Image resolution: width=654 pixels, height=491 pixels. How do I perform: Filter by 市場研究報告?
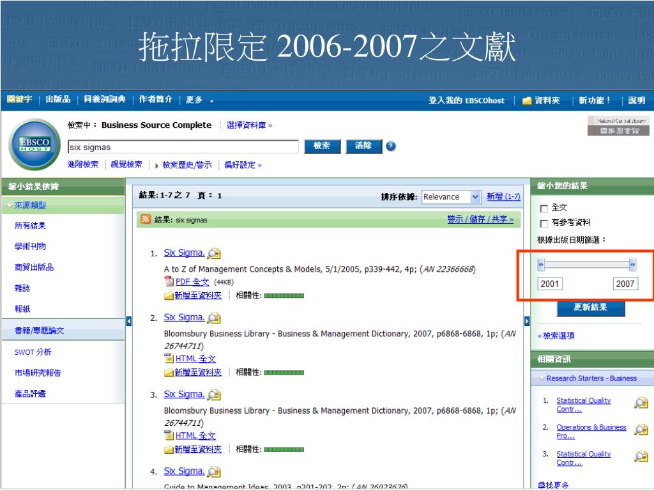pos(38,373)
